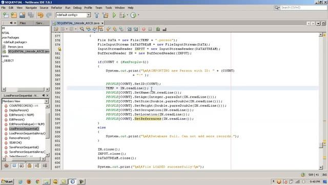
Task: Click the Shift Line Right icon
Action: [x=136, y=29]
